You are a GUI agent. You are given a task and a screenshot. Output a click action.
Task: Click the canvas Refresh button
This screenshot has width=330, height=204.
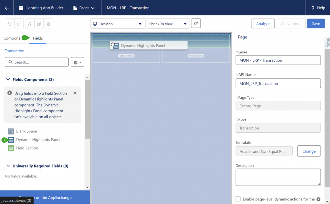point(196,23)
